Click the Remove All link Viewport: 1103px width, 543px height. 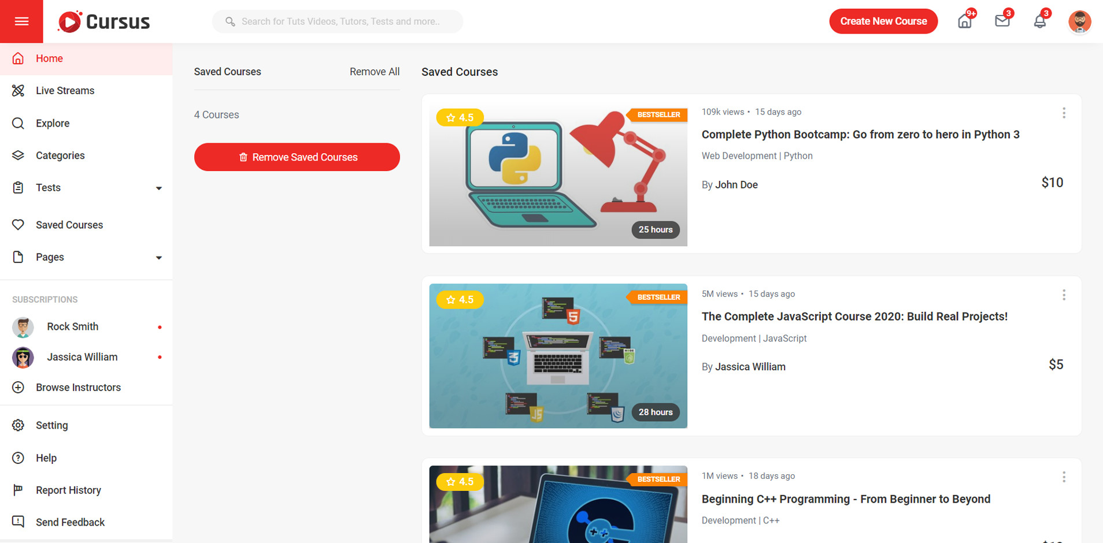click(375, 72)
